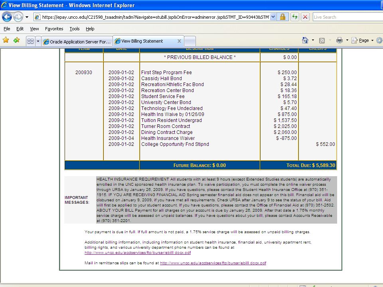This screenshot has height=287, width=383.
Task: Expand the Home button dropdown arrow
Action: 313,40
